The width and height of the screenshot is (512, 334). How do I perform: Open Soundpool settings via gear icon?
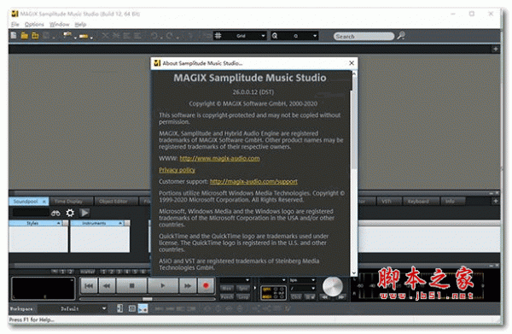coord(70,213)
